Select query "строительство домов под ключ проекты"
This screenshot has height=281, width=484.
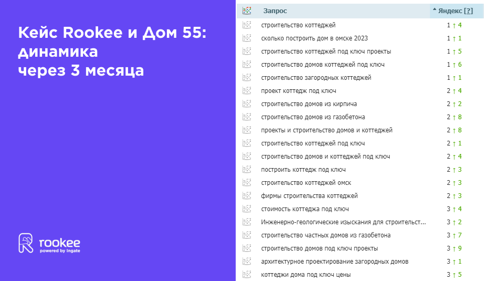coord(320,248)
